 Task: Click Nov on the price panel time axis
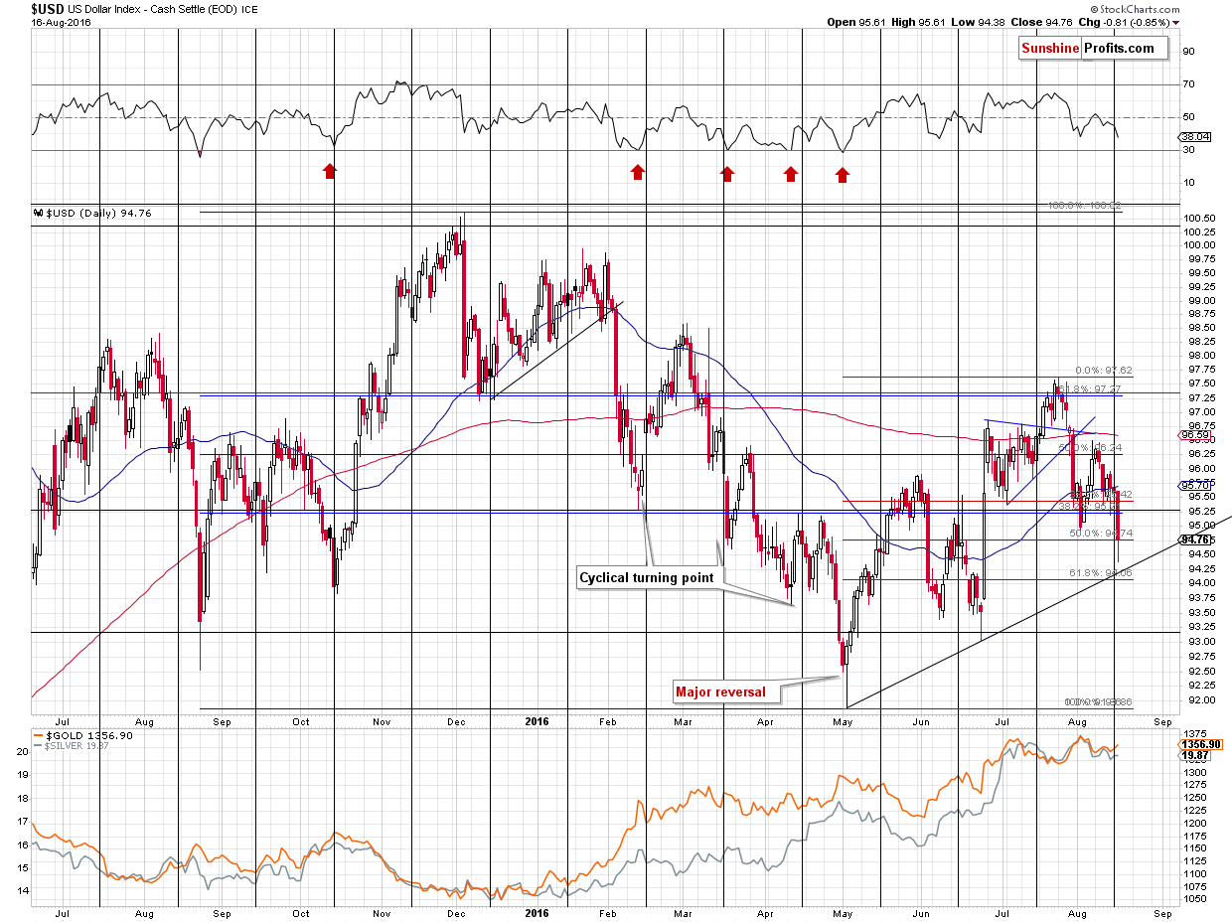click(x=382, y=721)
